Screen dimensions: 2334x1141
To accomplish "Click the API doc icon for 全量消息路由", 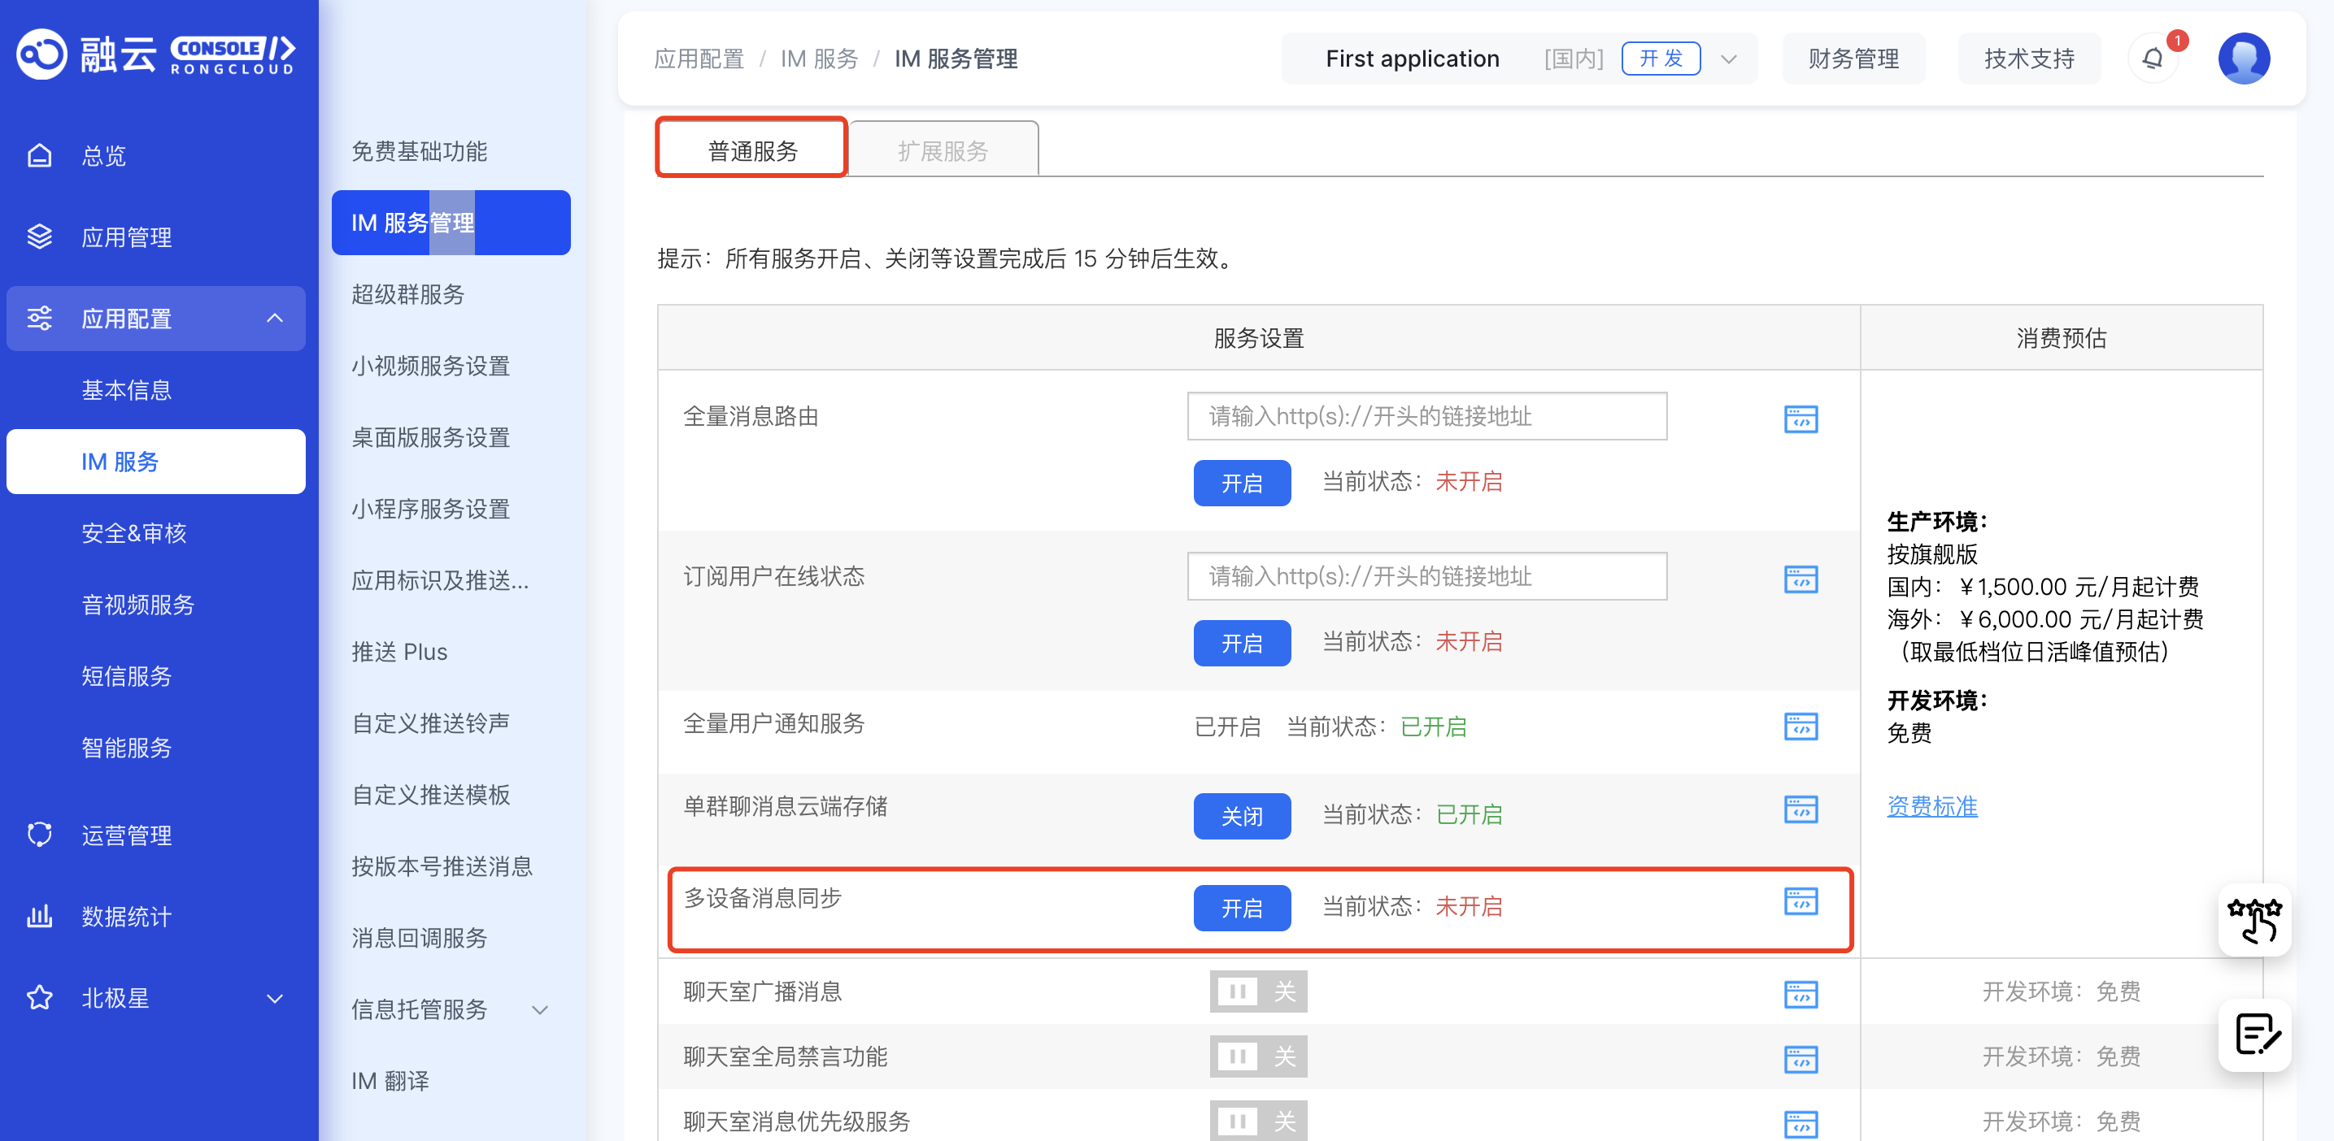I will (x=1800, y=419).
